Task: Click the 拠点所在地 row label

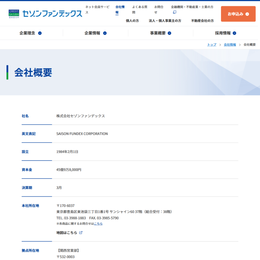Action: (30, 250)
